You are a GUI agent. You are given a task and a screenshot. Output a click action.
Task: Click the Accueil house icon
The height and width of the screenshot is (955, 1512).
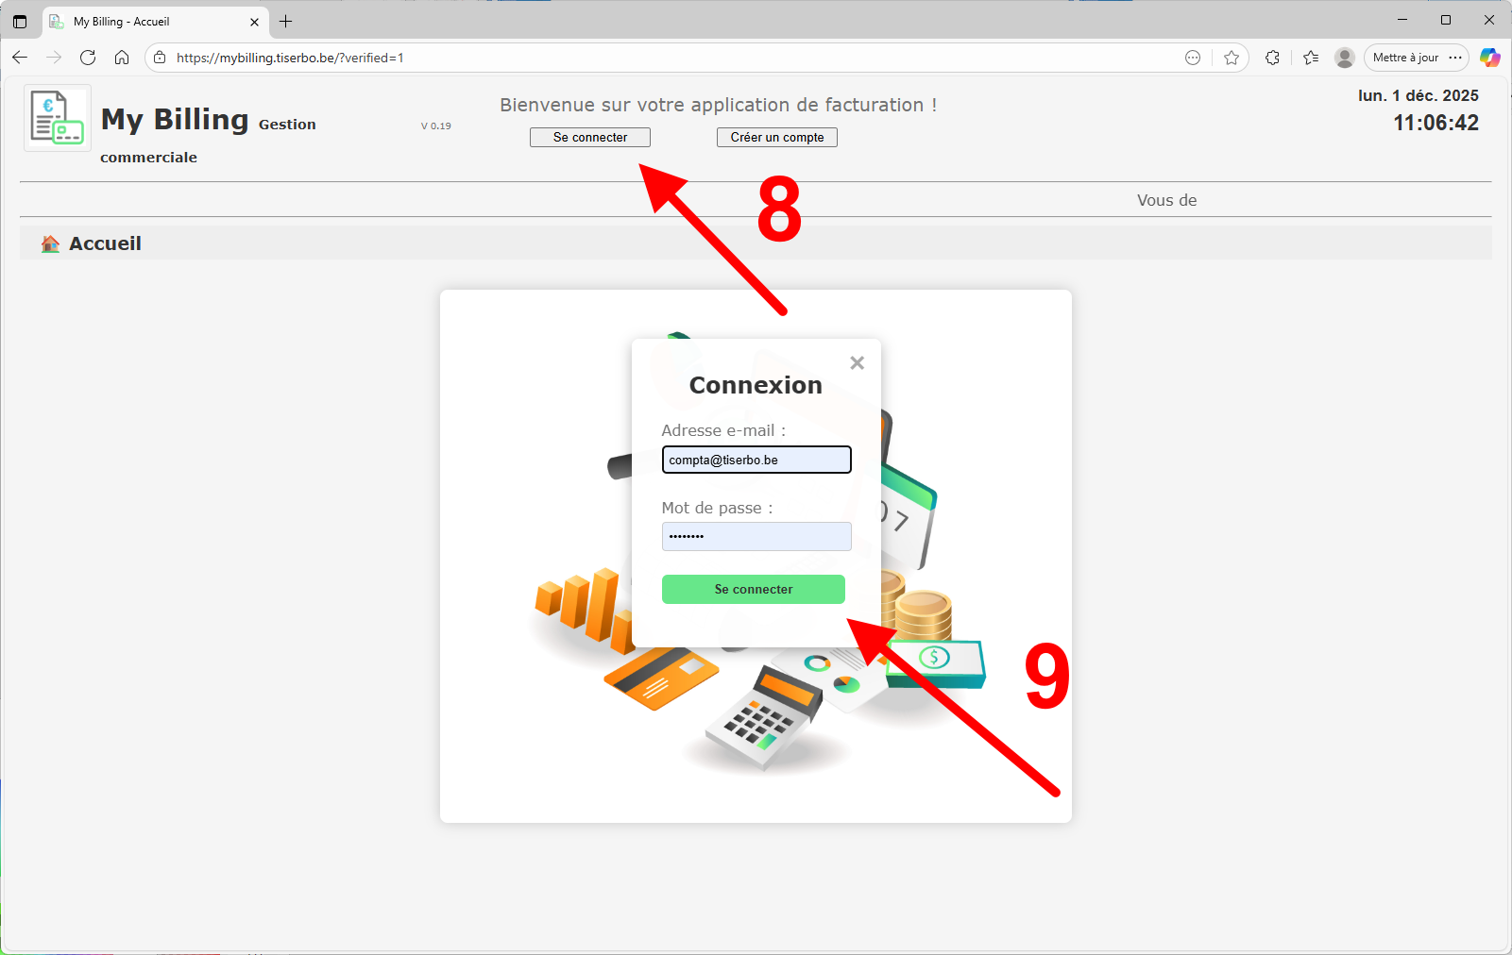(50, 244)
